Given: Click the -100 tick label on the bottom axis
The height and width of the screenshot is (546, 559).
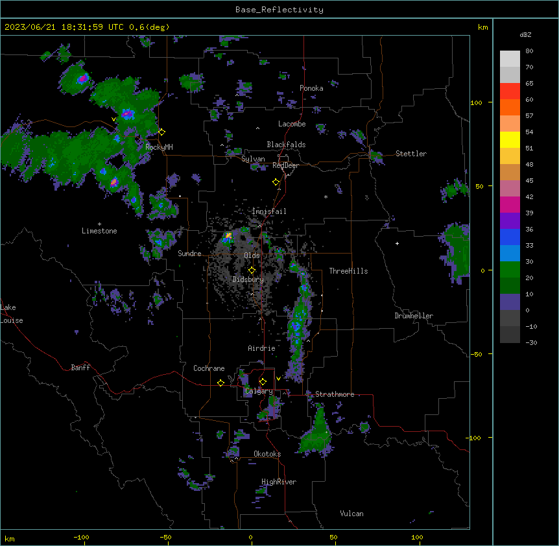Looking at the screenshot, I should [81, 537].
